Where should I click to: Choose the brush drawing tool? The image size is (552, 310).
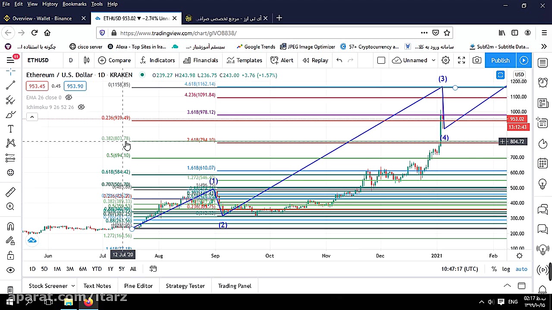point(11,115)
